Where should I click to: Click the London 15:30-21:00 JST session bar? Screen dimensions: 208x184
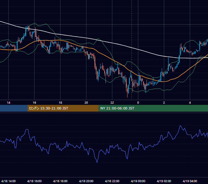pyautogui.click(x=63, y=108)
